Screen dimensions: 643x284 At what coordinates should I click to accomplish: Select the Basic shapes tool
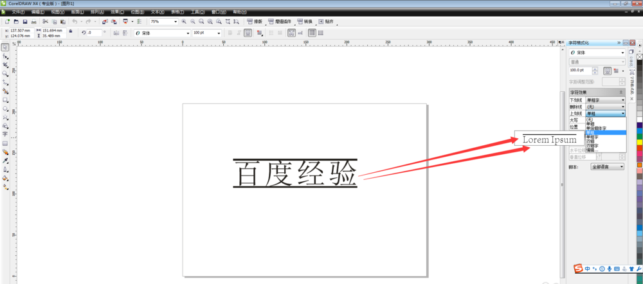(x=5, y=126)
